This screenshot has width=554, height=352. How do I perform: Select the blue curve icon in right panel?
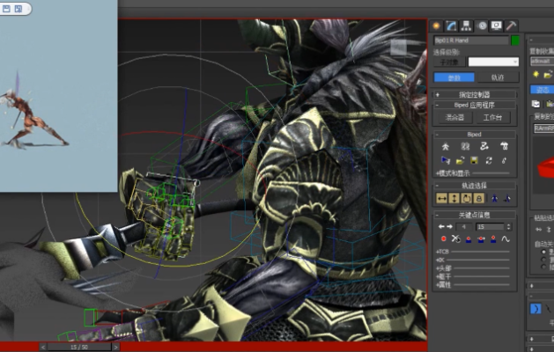[x=536, y=309]
